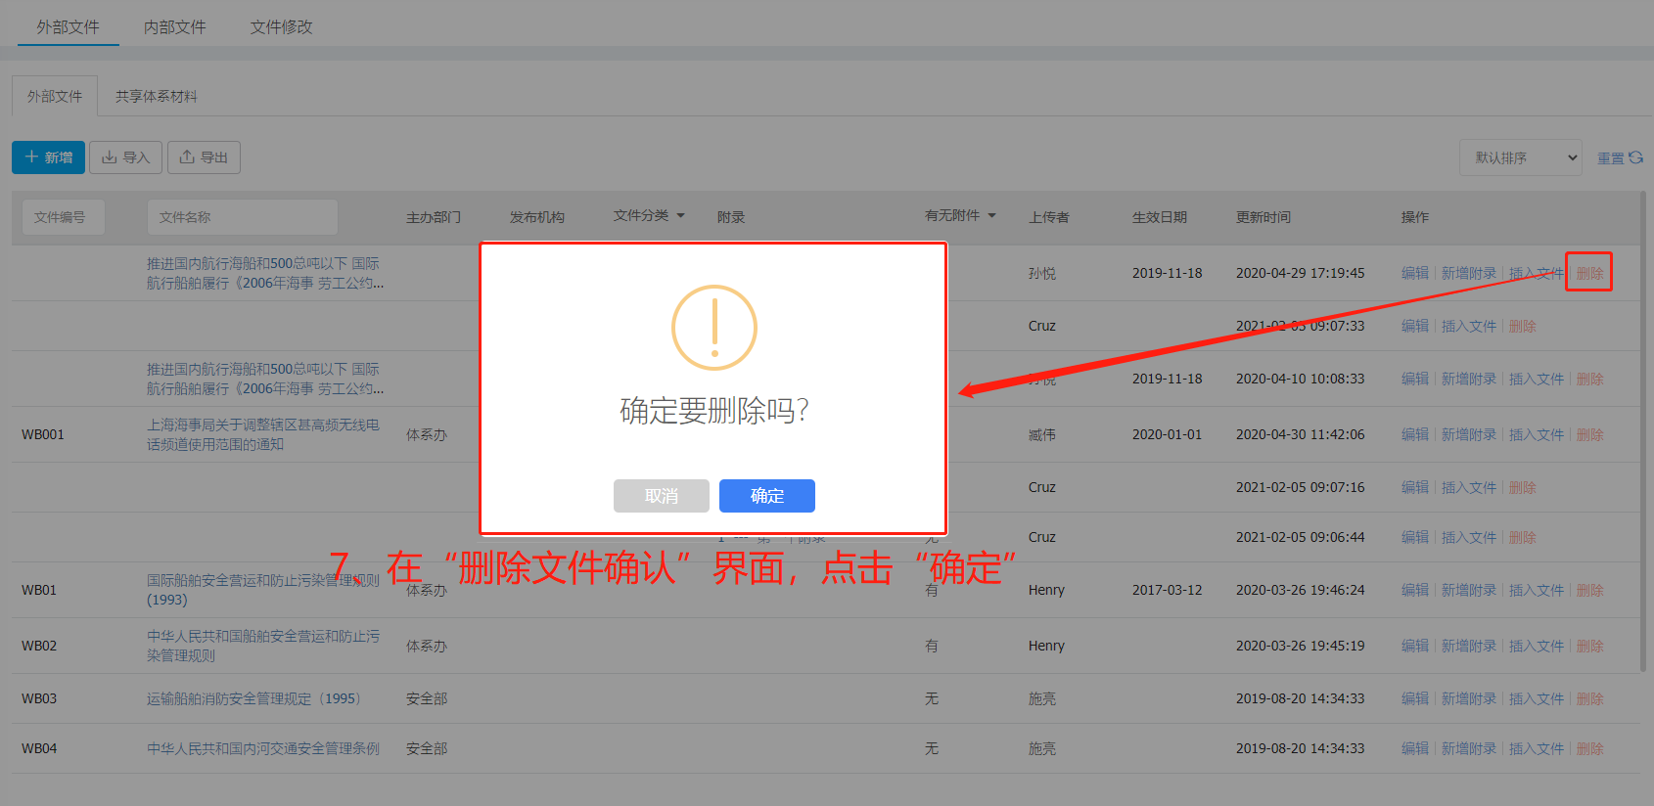Viewport: 1654px width, 806px height.
Task: Click 安全部 department in WB03 row
Action: [427, 698]
